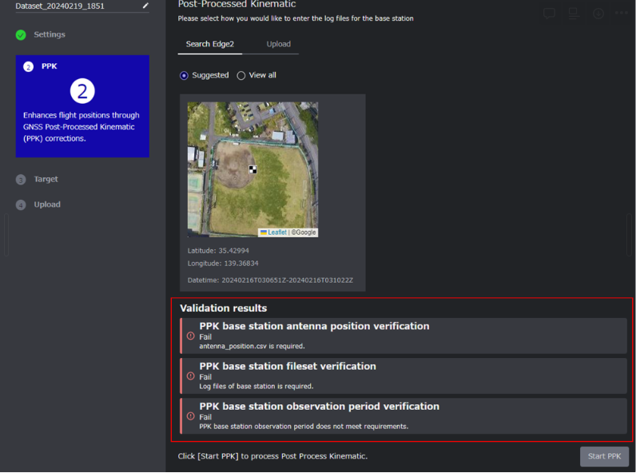Open the three-dot more options menu
The height and width of the screenshot is (473, 636).
tap(622, 13)
